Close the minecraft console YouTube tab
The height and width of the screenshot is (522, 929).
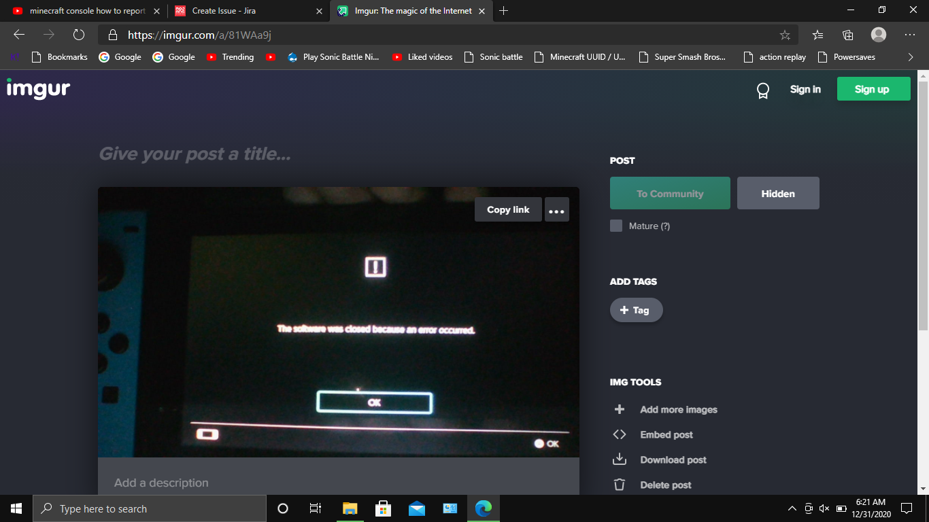click(156, 11)
